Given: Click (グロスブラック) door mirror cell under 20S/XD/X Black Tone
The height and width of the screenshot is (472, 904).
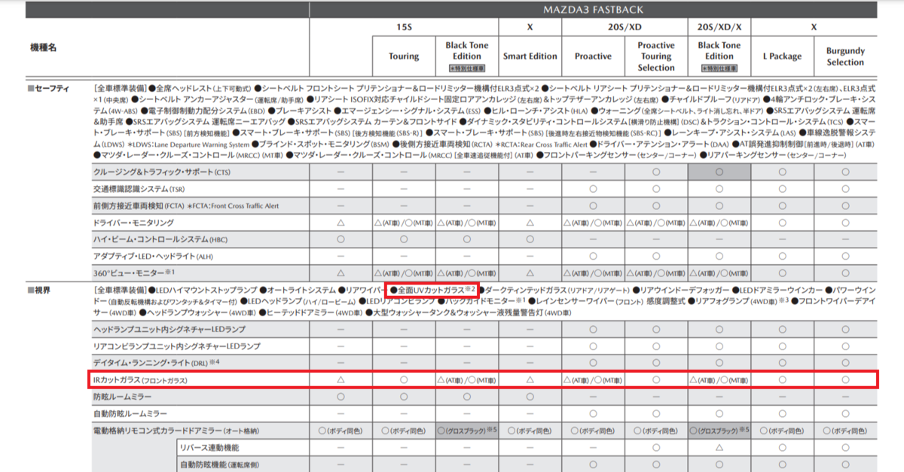Looking at the screenshot, I should (x=719, y=431).
